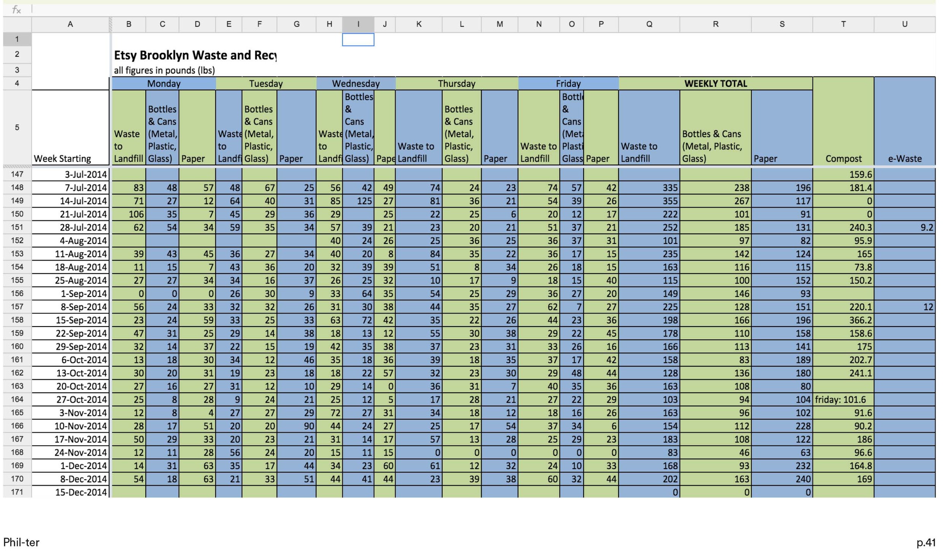Click 90 Tuesday paper in 10-Nov row
Image resolution: width=951 pixels, height=551 pixels.
pos(296,426)
